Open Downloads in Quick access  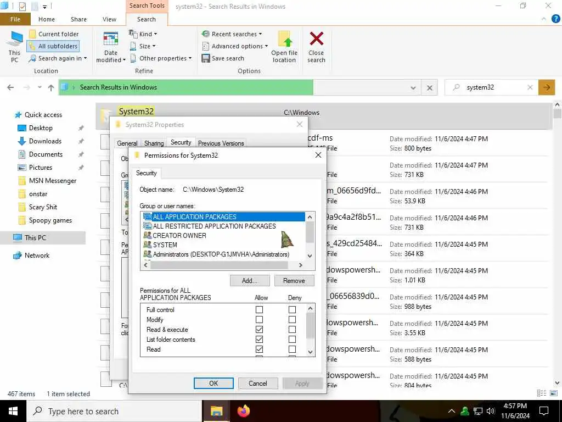pyautogui.click(x=45, y=141)
